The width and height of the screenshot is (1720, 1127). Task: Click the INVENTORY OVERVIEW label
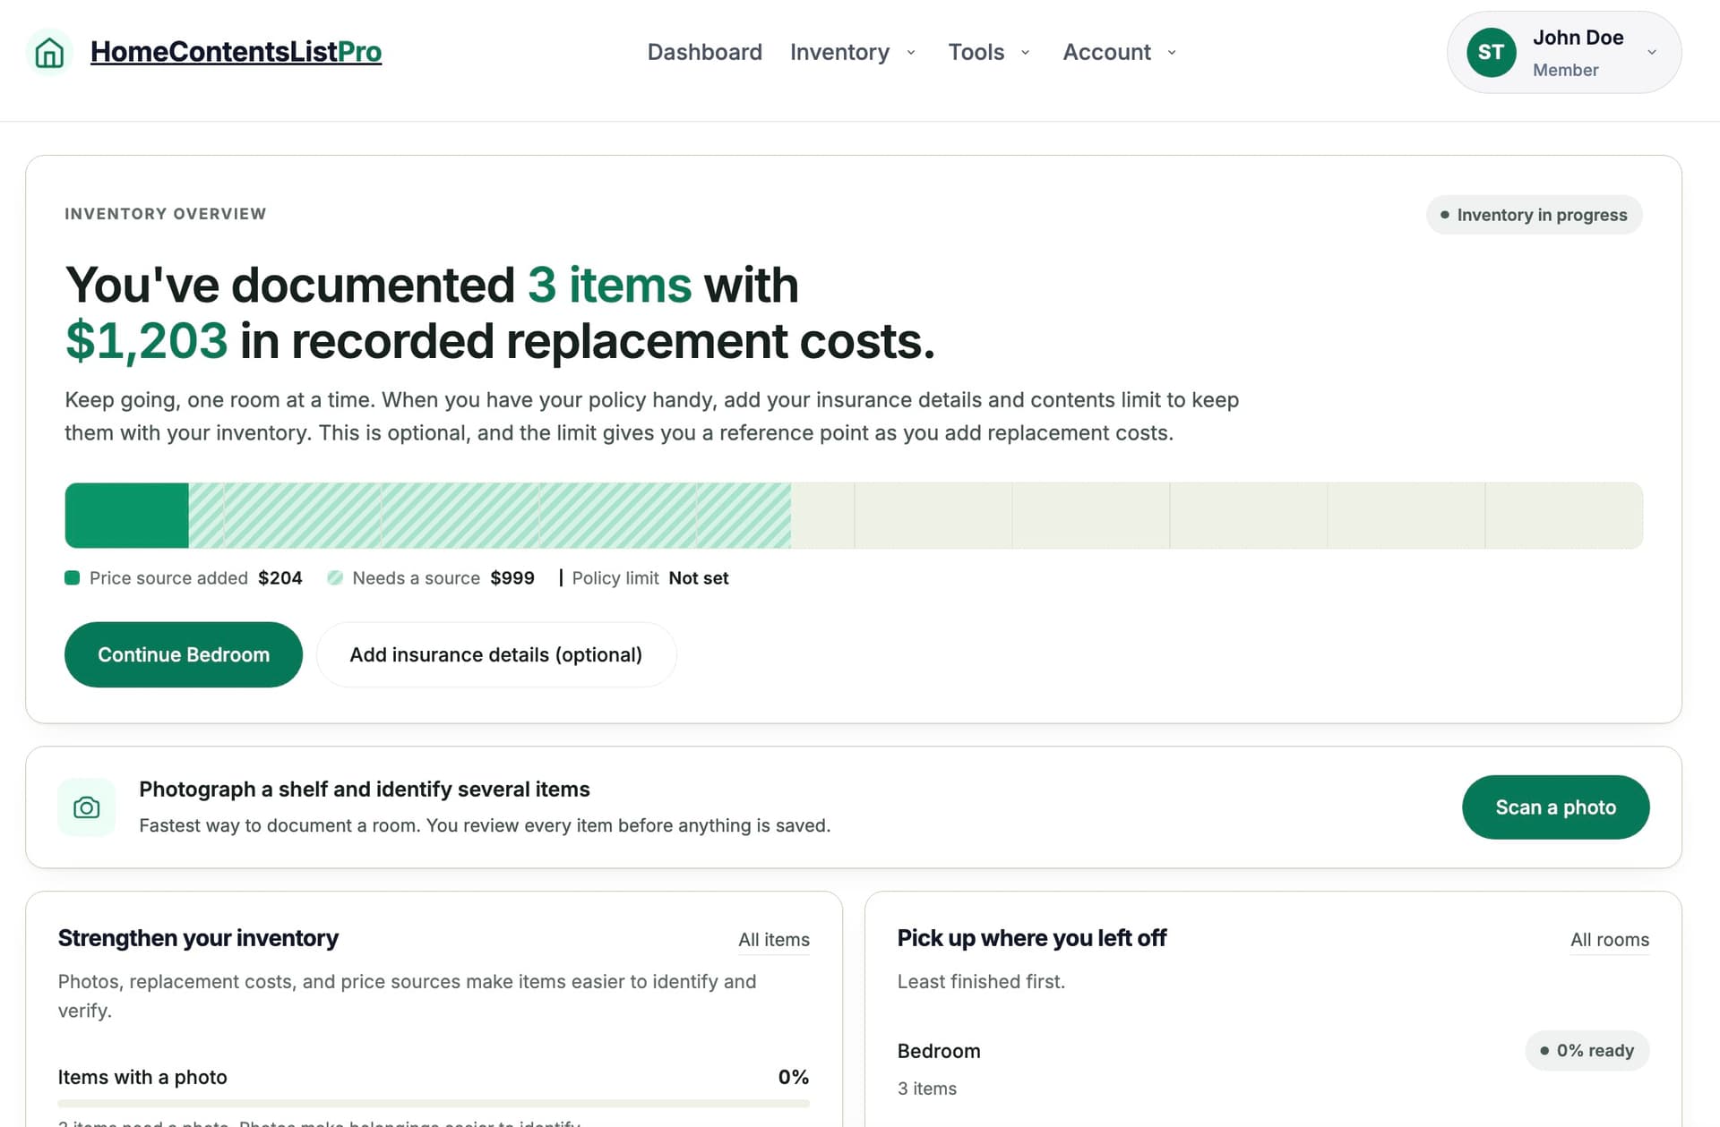pos(166,214)
